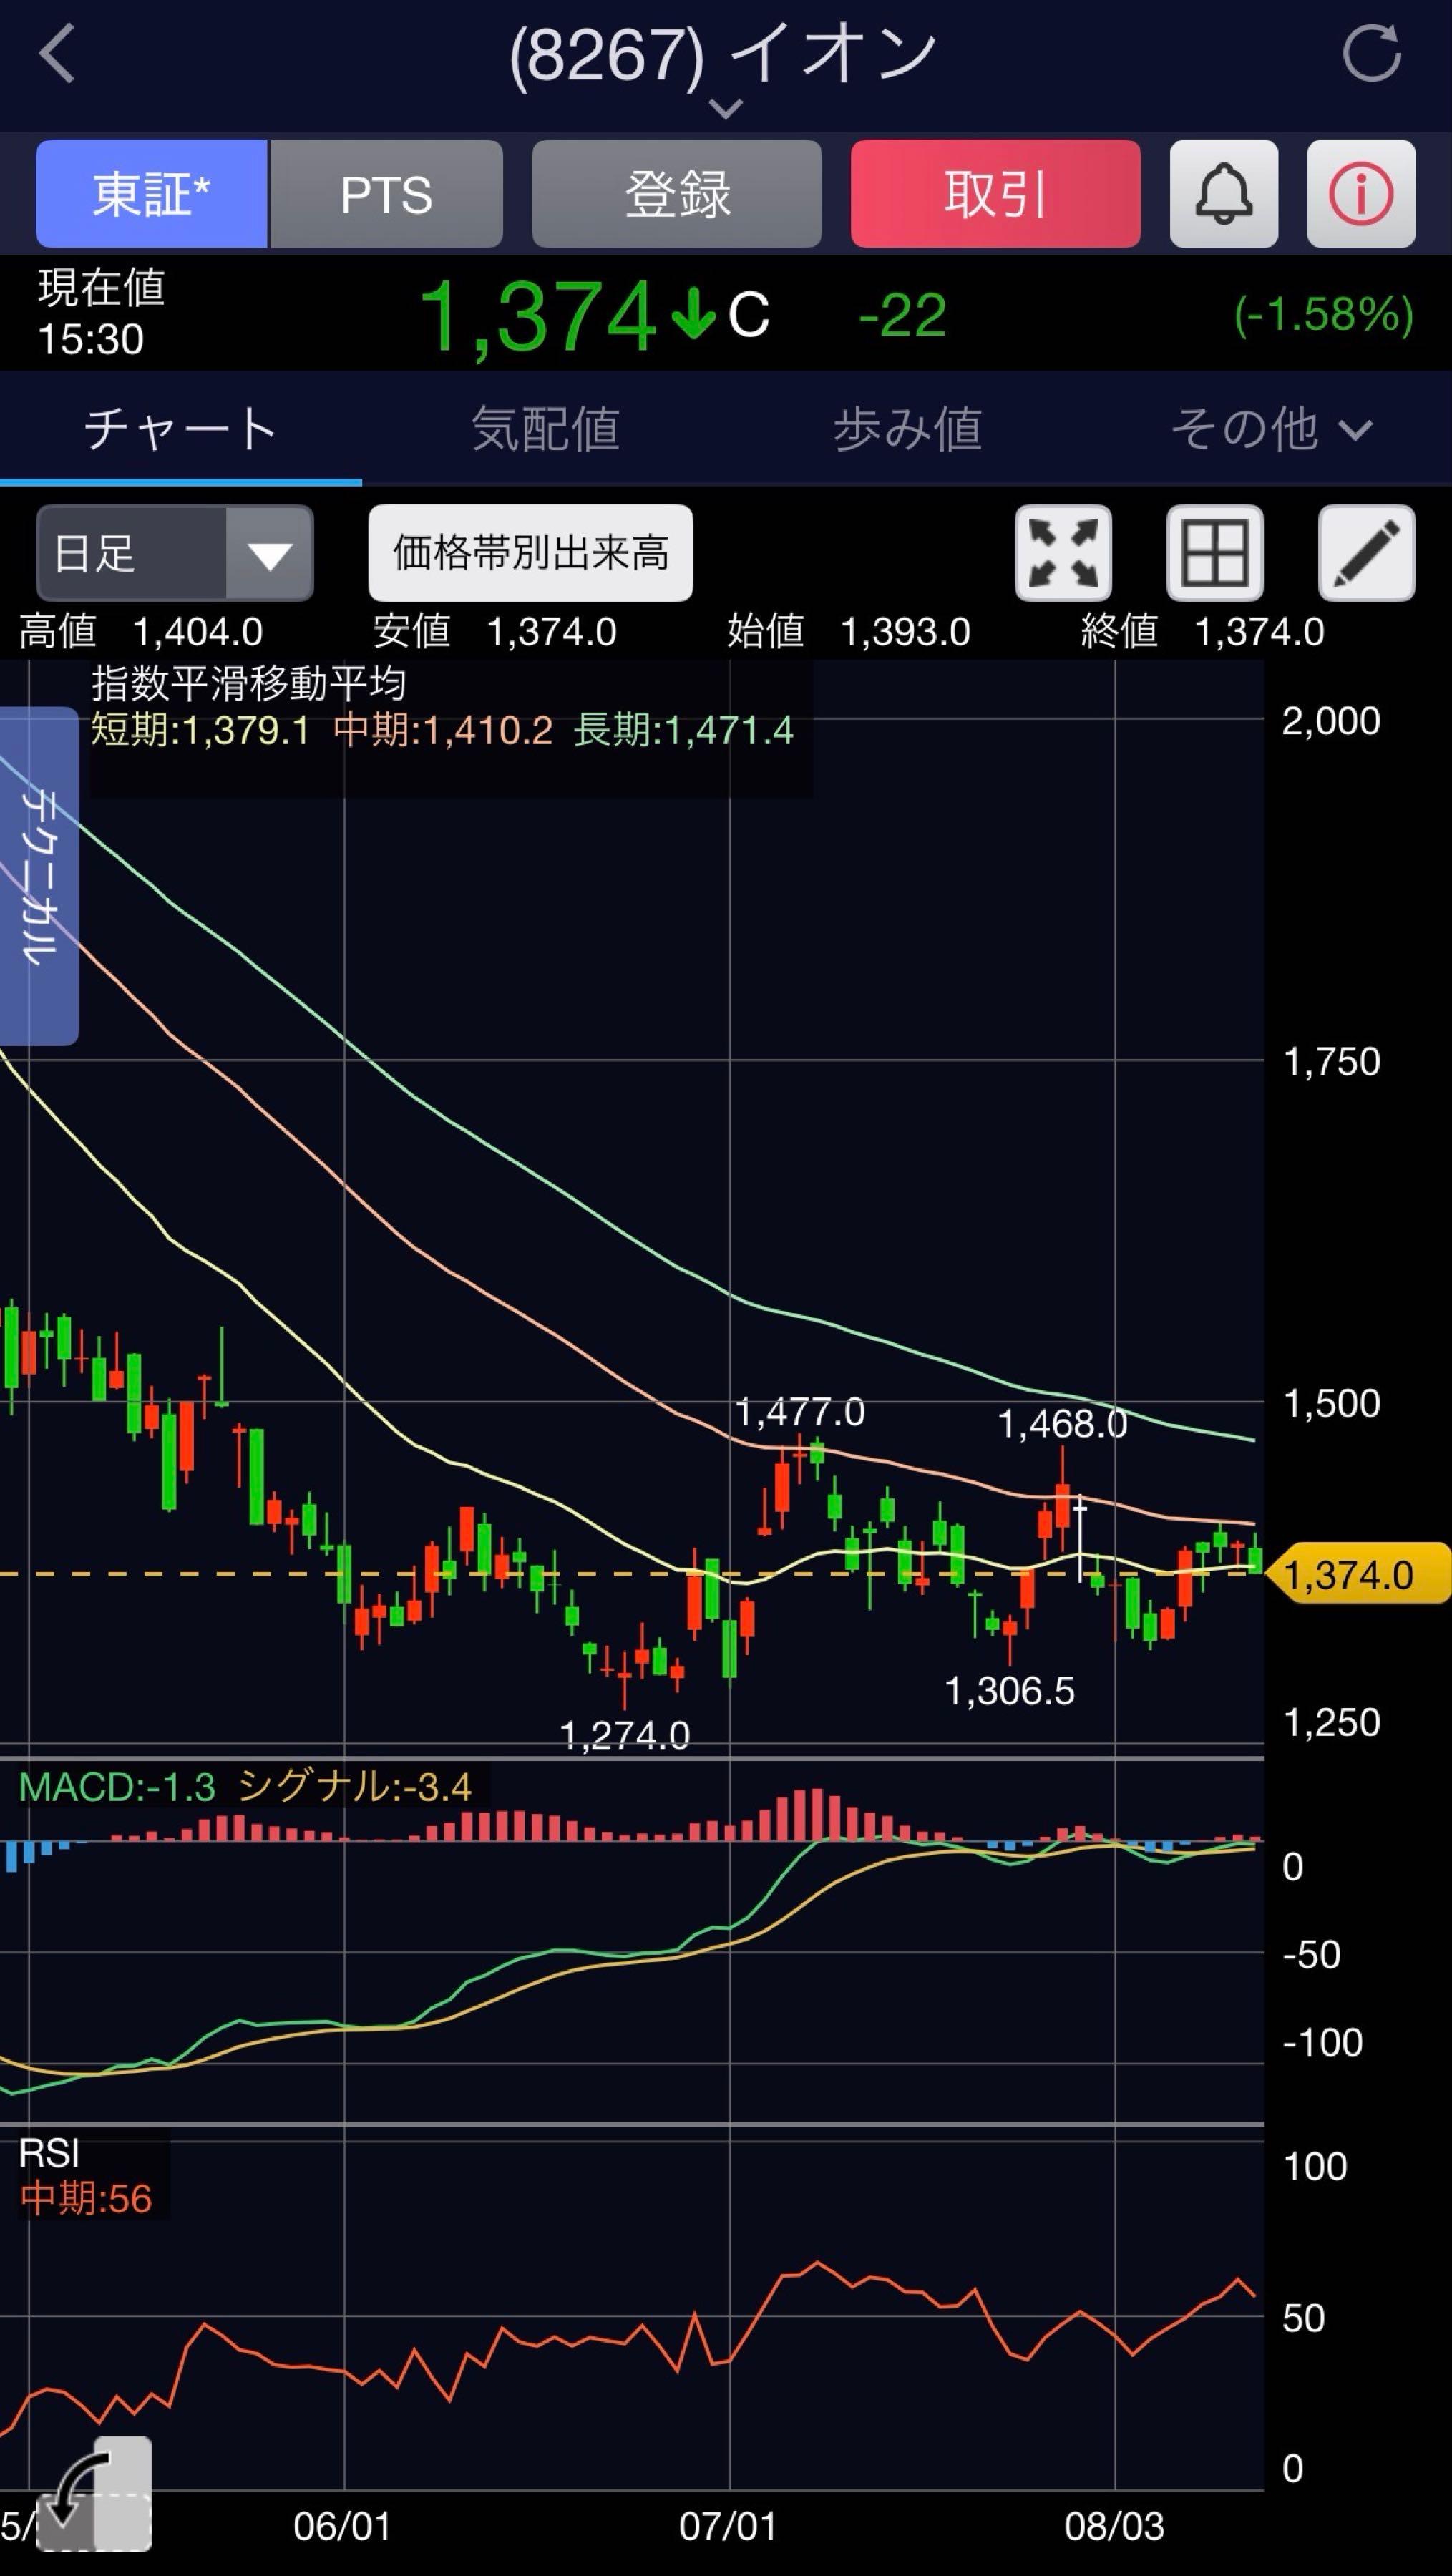Viewport: 1452px width, 2576px height.
Task: Switch to PTS market
Action: [x=386, y=194]
